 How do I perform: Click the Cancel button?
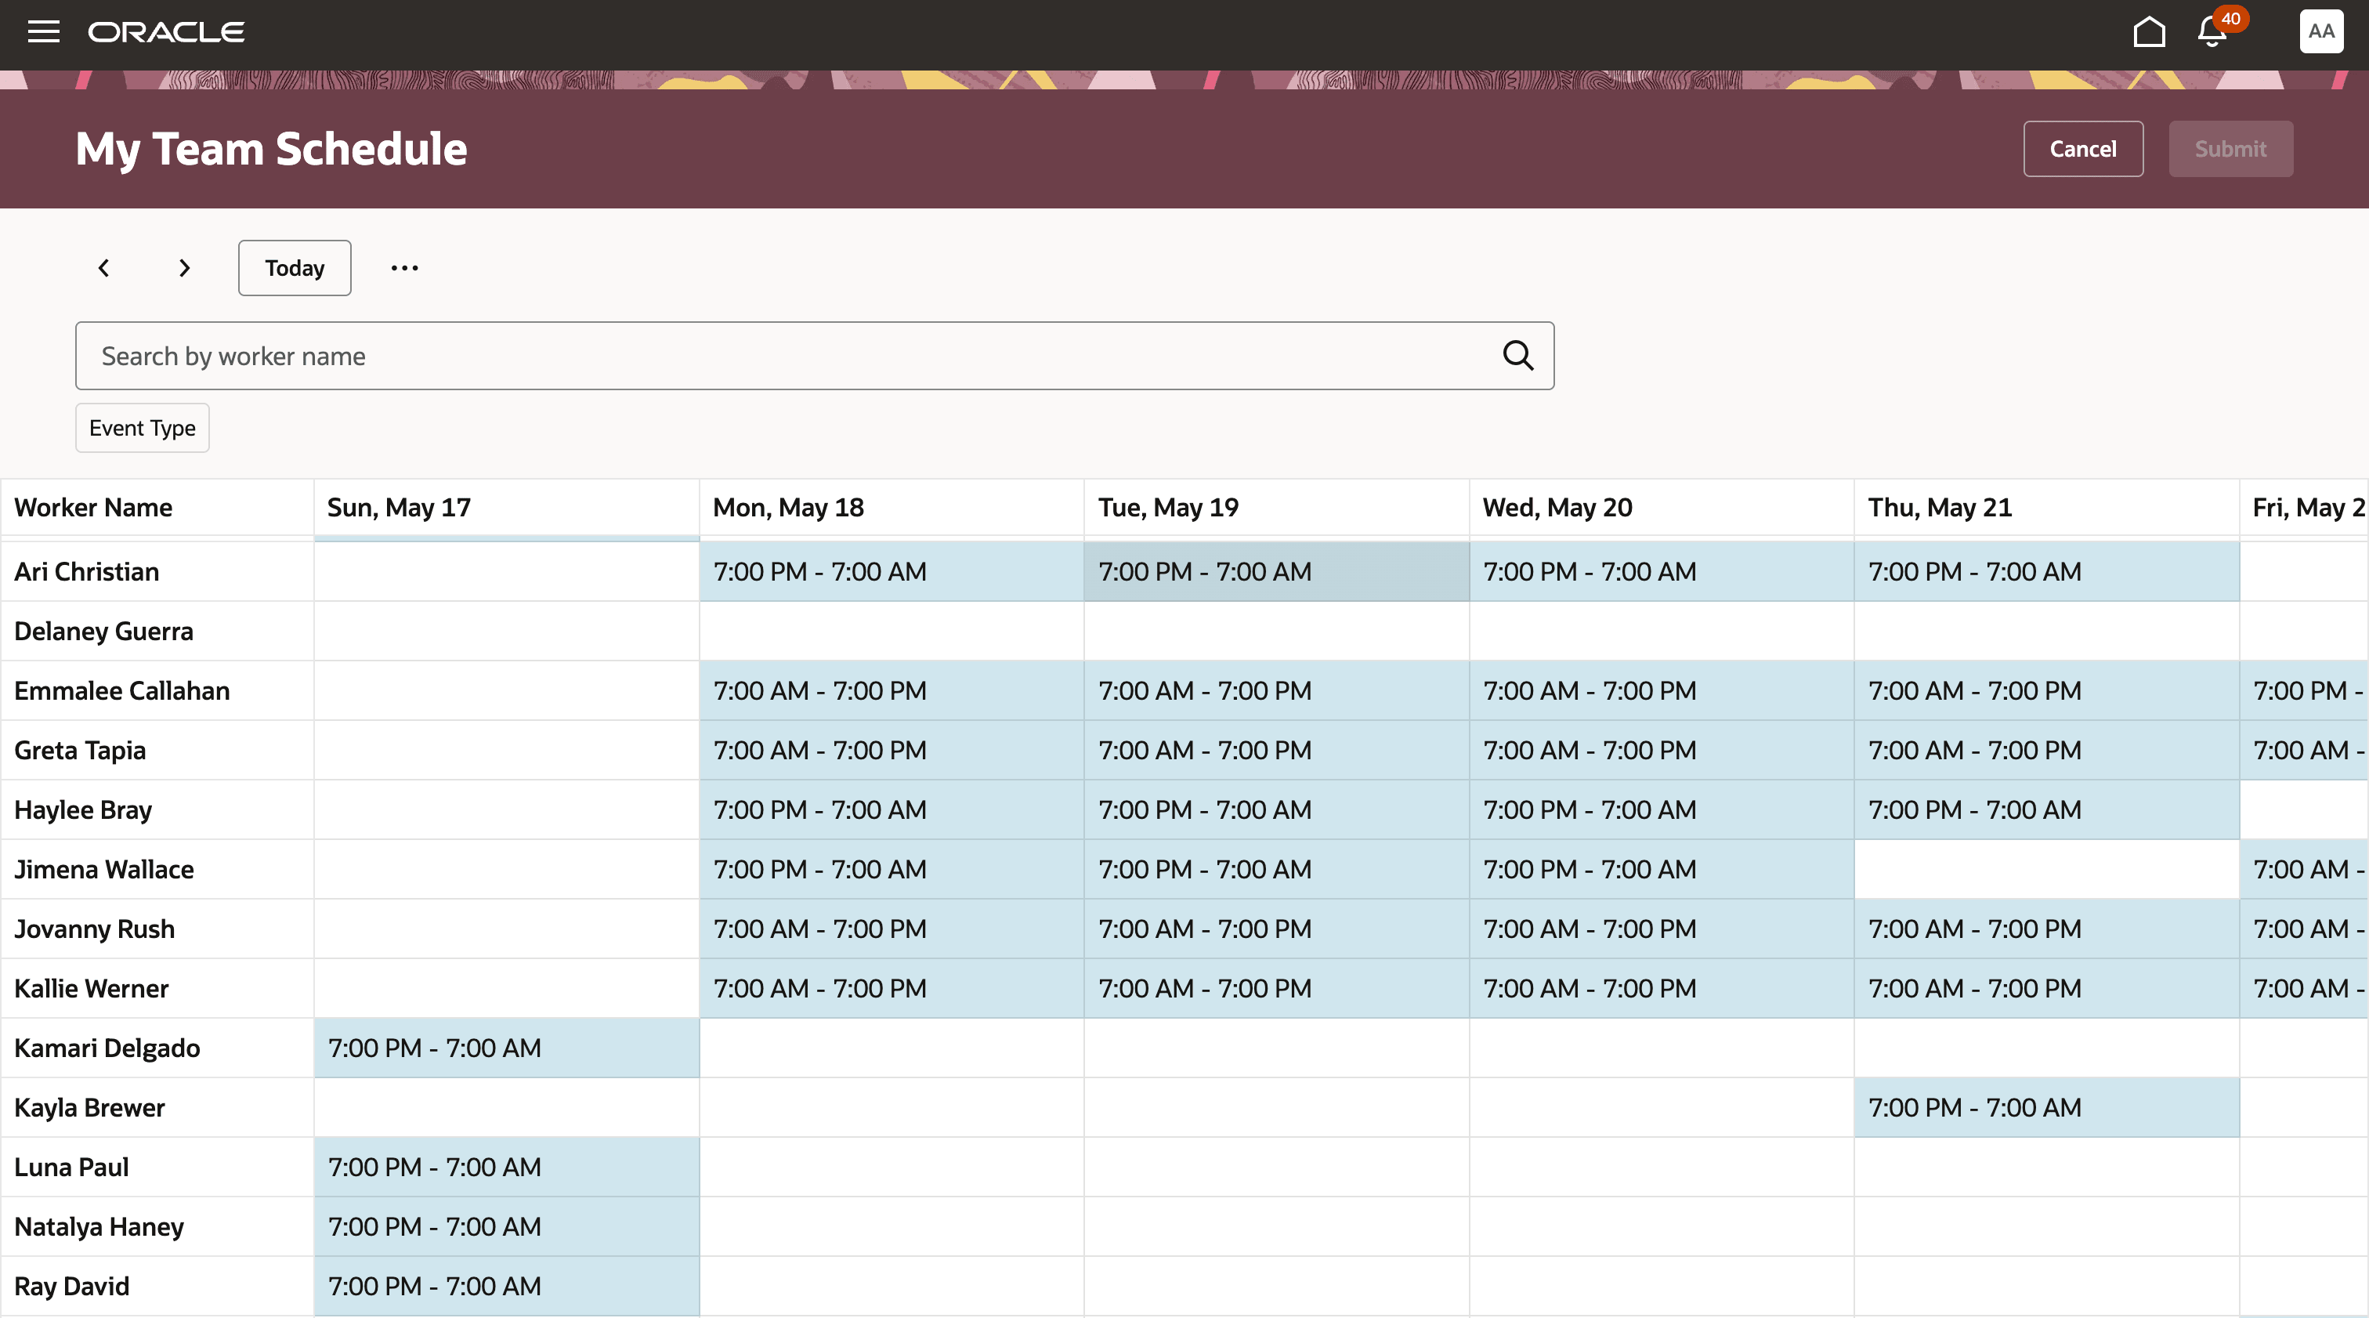(x=2083, y=149)
